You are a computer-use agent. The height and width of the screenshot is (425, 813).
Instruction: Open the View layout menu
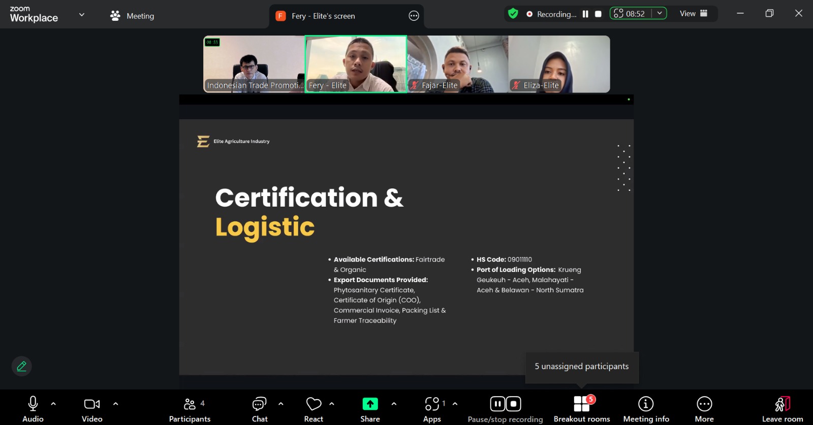point(694,14)
